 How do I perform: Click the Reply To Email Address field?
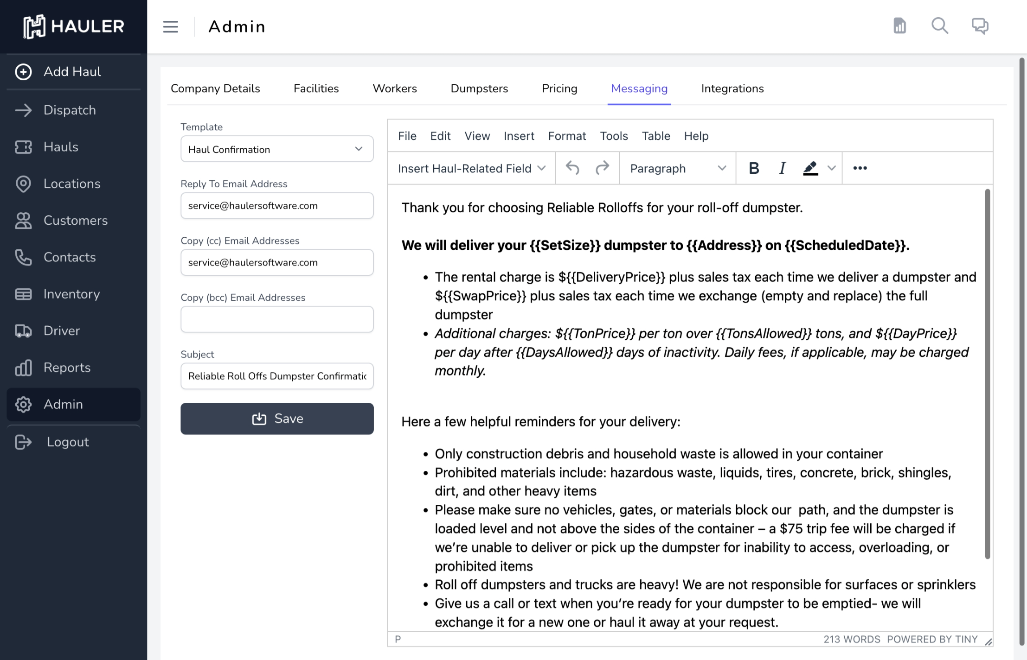tap(277, 206)
